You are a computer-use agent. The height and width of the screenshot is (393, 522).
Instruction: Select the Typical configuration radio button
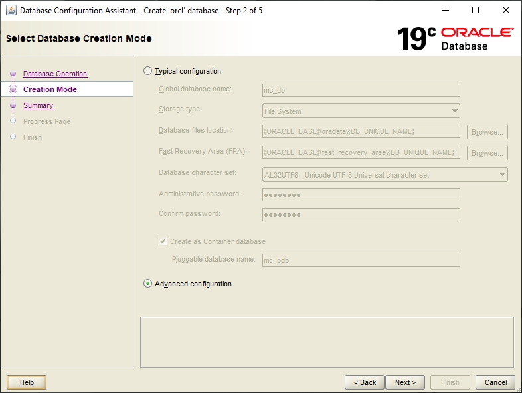[x=148, y=71]
